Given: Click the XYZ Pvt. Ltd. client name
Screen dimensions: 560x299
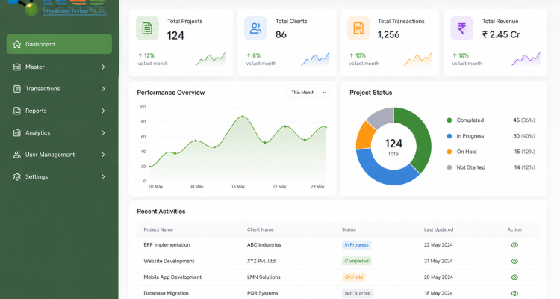Looking at the screenshot, I should point(262,261).
